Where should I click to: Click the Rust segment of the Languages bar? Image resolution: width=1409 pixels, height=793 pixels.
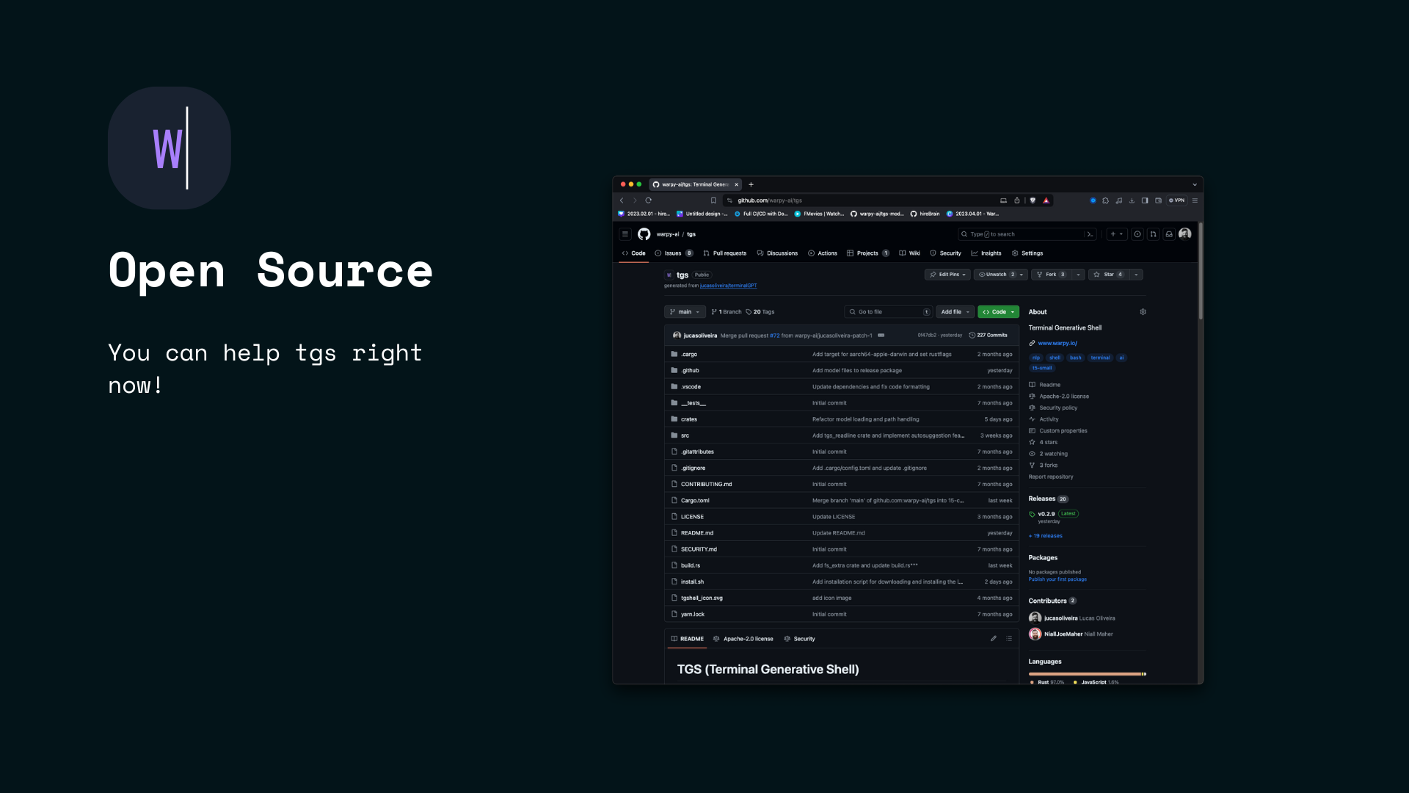click(x=1085, y=673)
